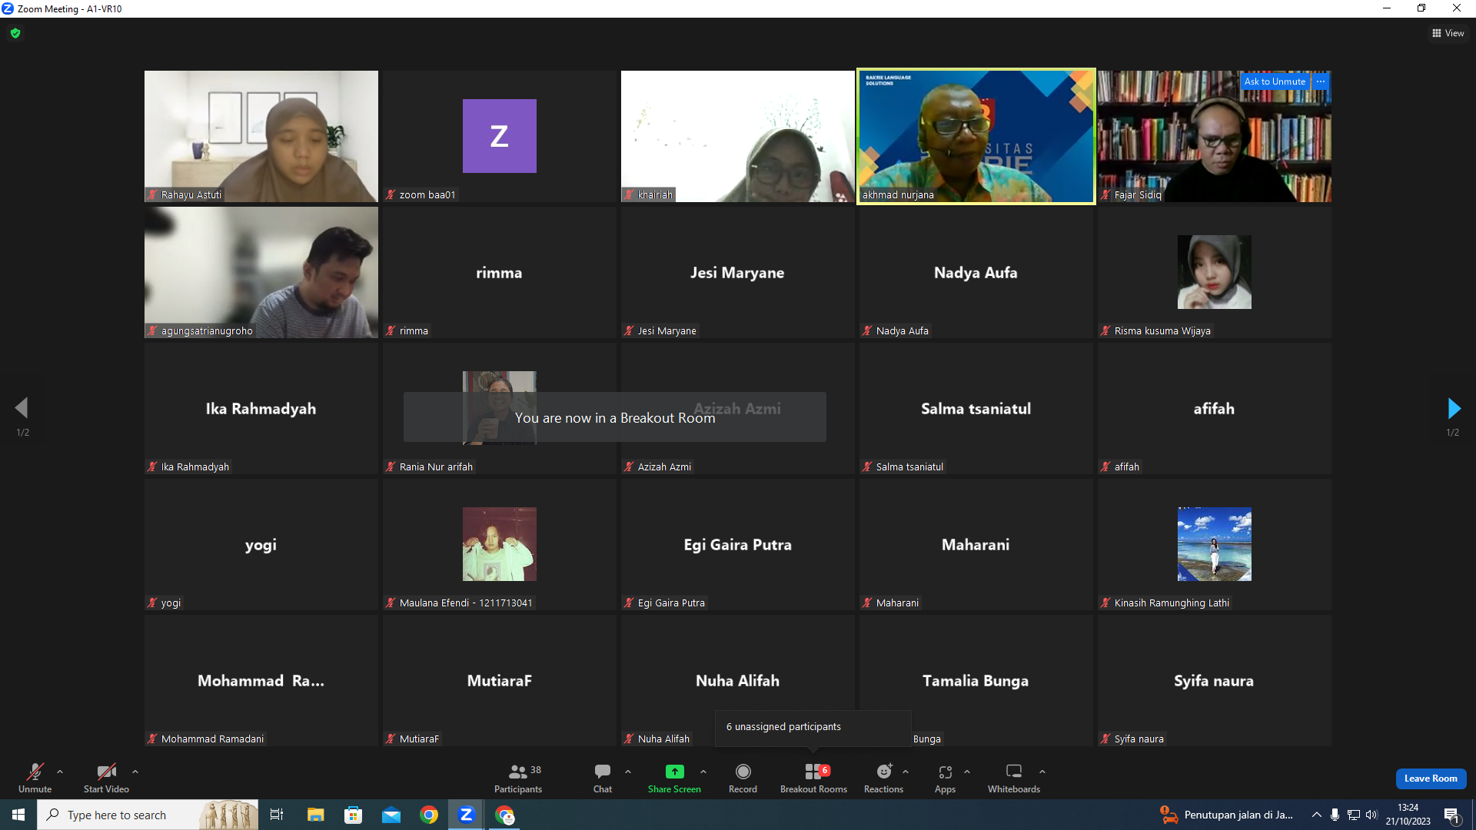Open Windows notification center

tap(1452, 815)
